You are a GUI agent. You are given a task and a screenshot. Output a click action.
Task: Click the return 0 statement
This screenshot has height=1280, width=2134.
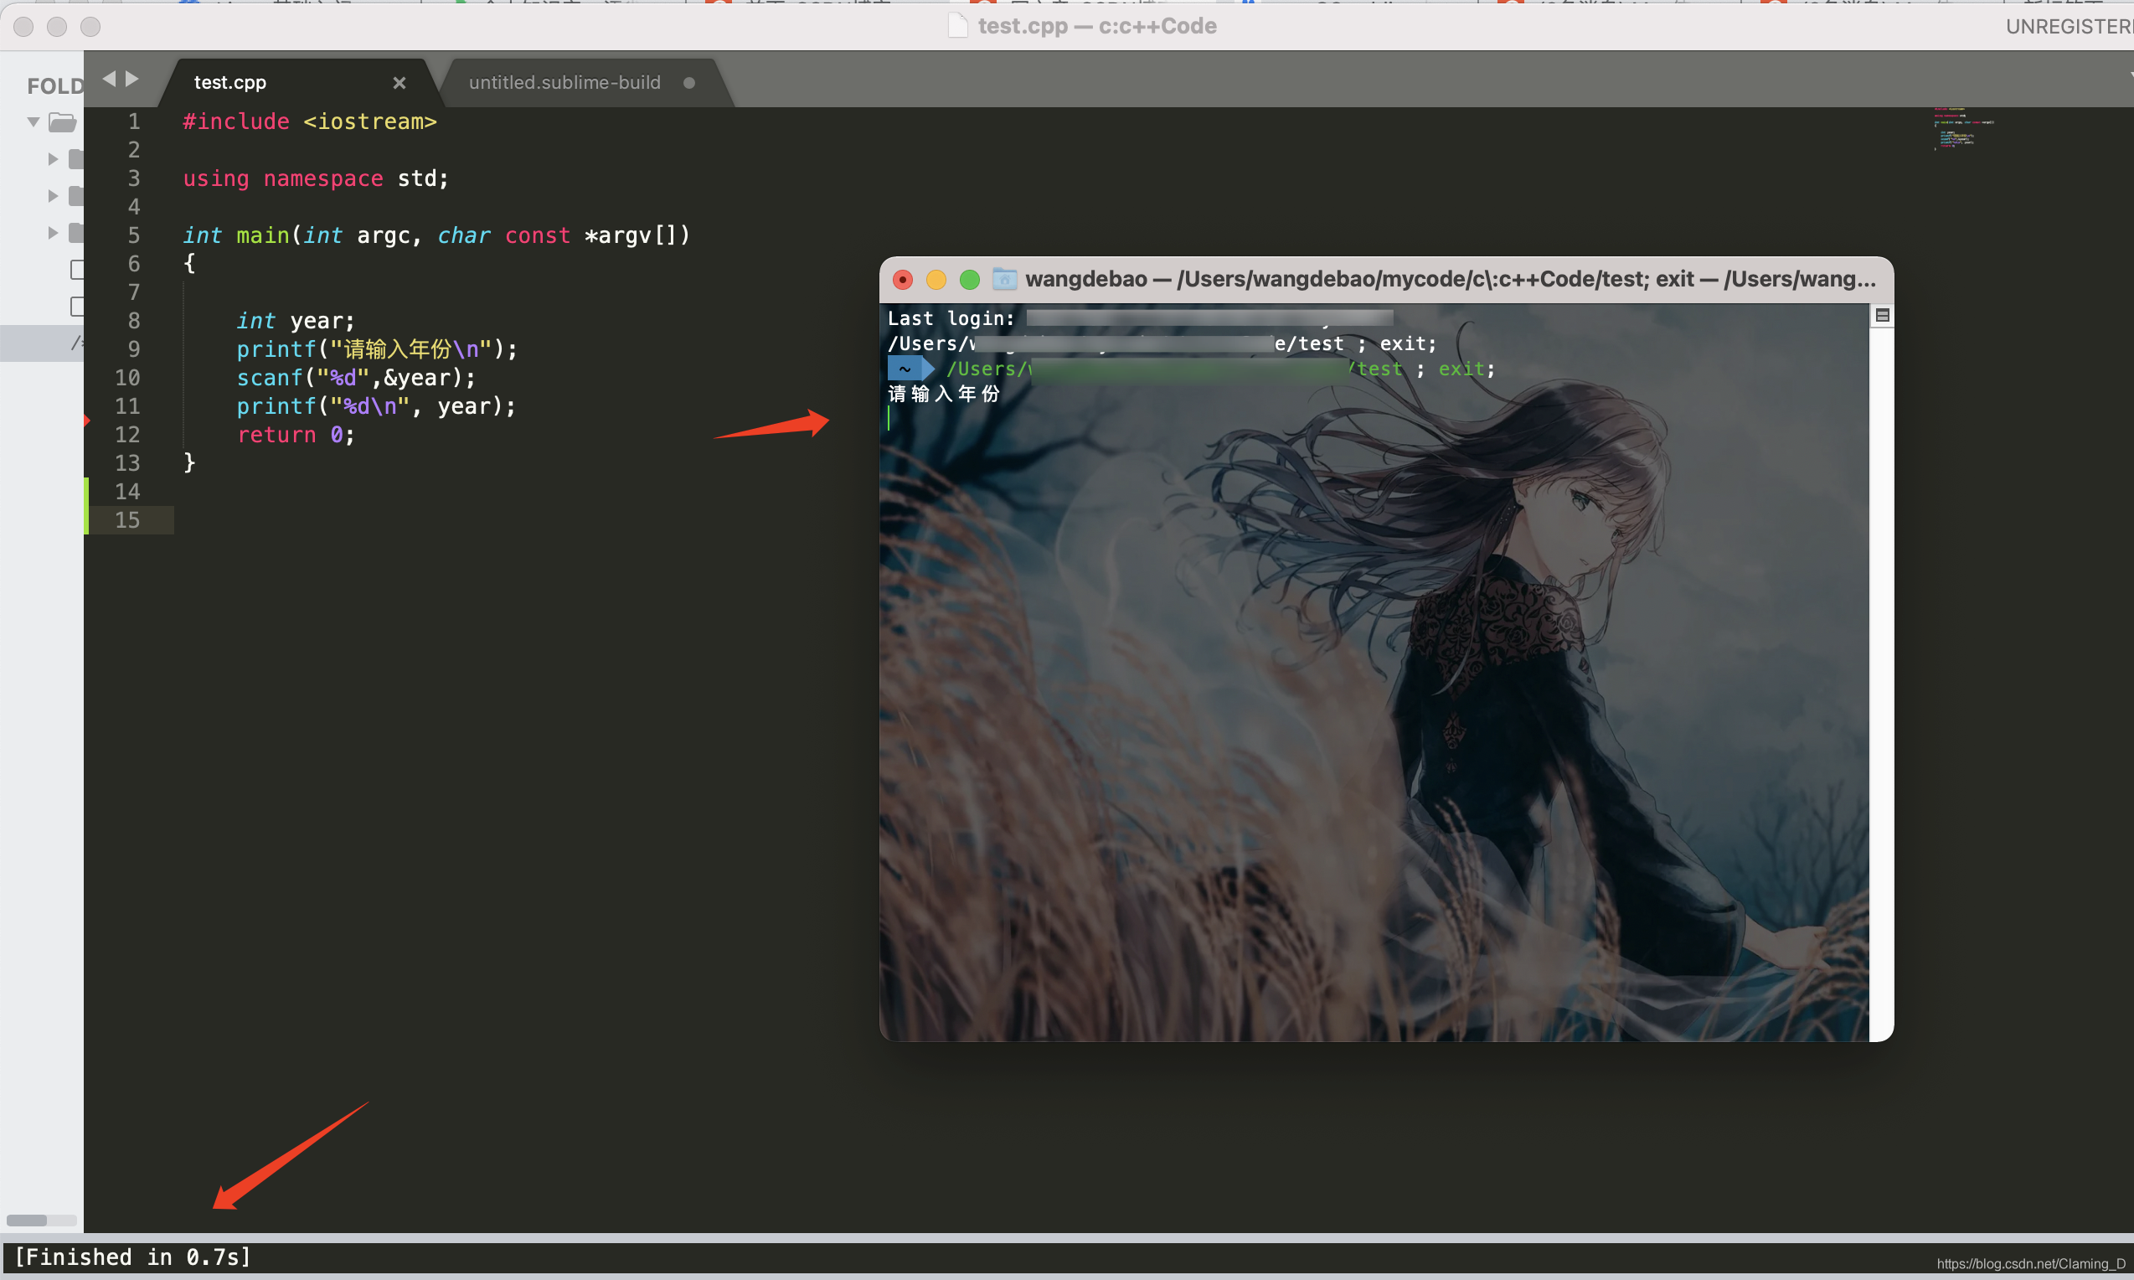pos(296,435)
